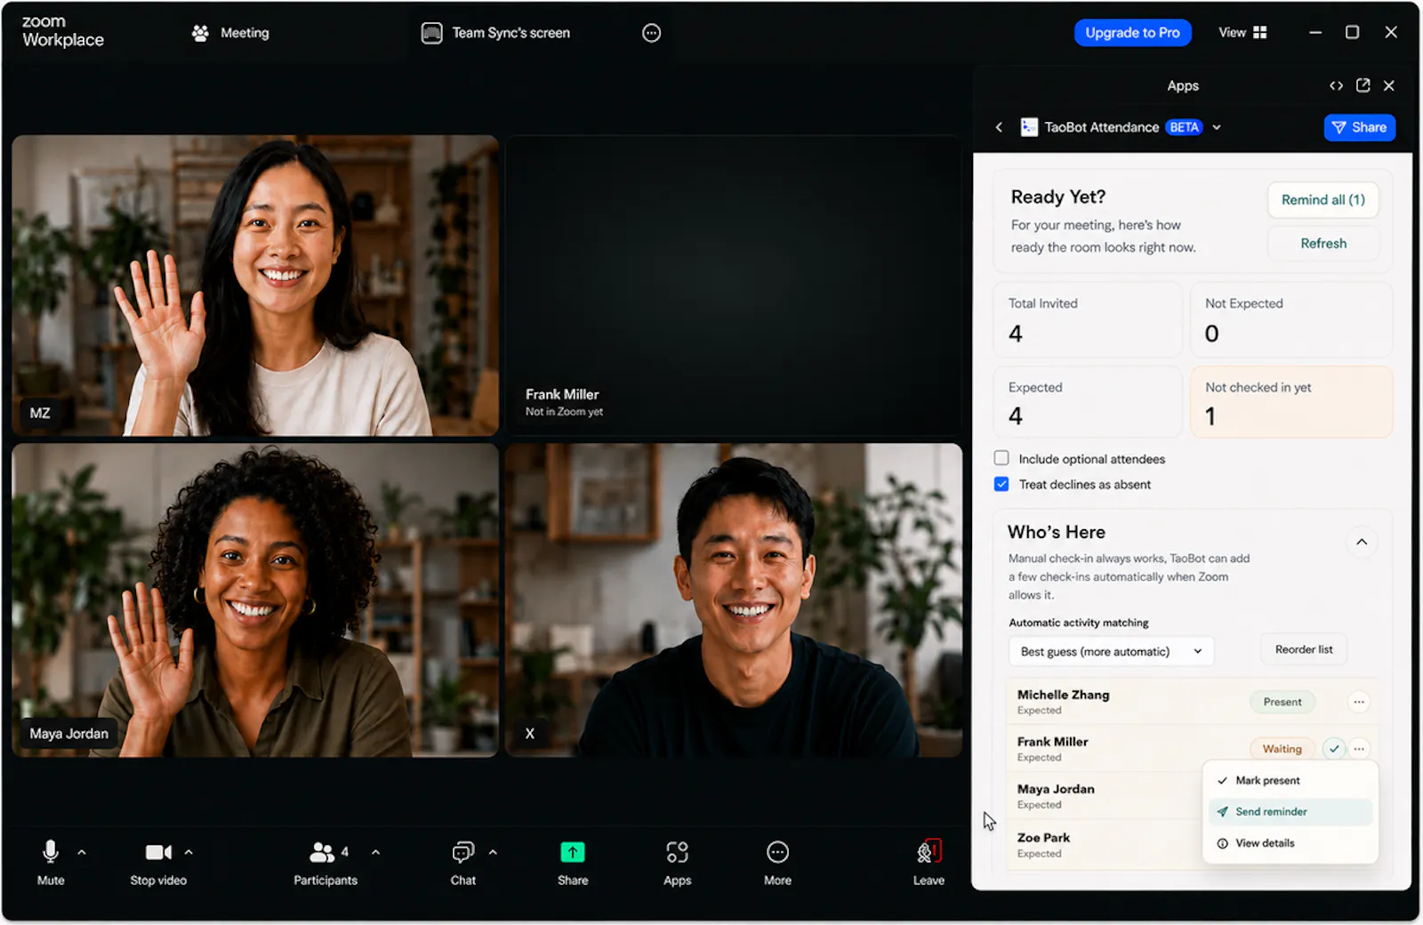Click Remind all (1) button
The height and width of the screenshot is (925, 1423).
tap(1323, 199)
